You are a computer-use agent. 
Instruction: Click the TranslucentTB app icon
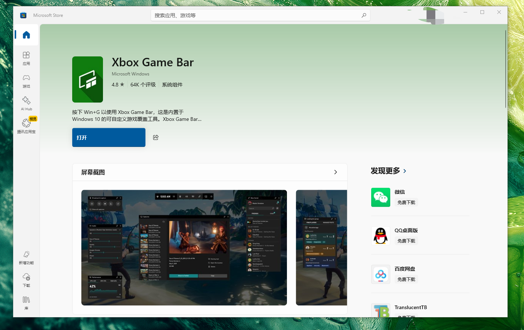[x=381, y=310]
